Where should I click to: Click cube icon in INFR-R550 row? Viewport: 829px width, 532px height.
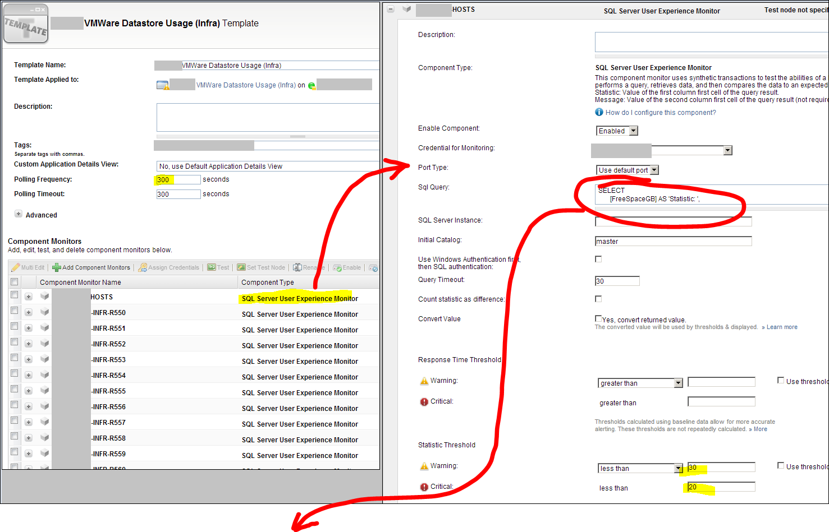45,312
